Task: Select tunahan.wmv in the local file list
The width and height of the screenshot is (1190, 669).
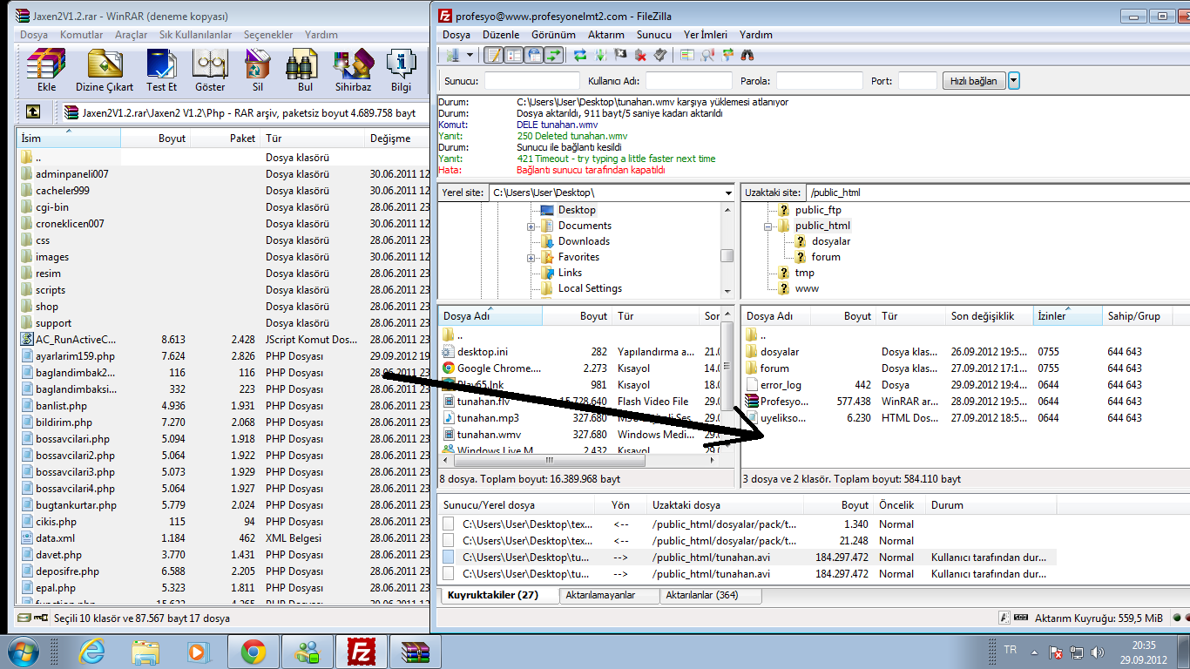Action: pos(489,435)
